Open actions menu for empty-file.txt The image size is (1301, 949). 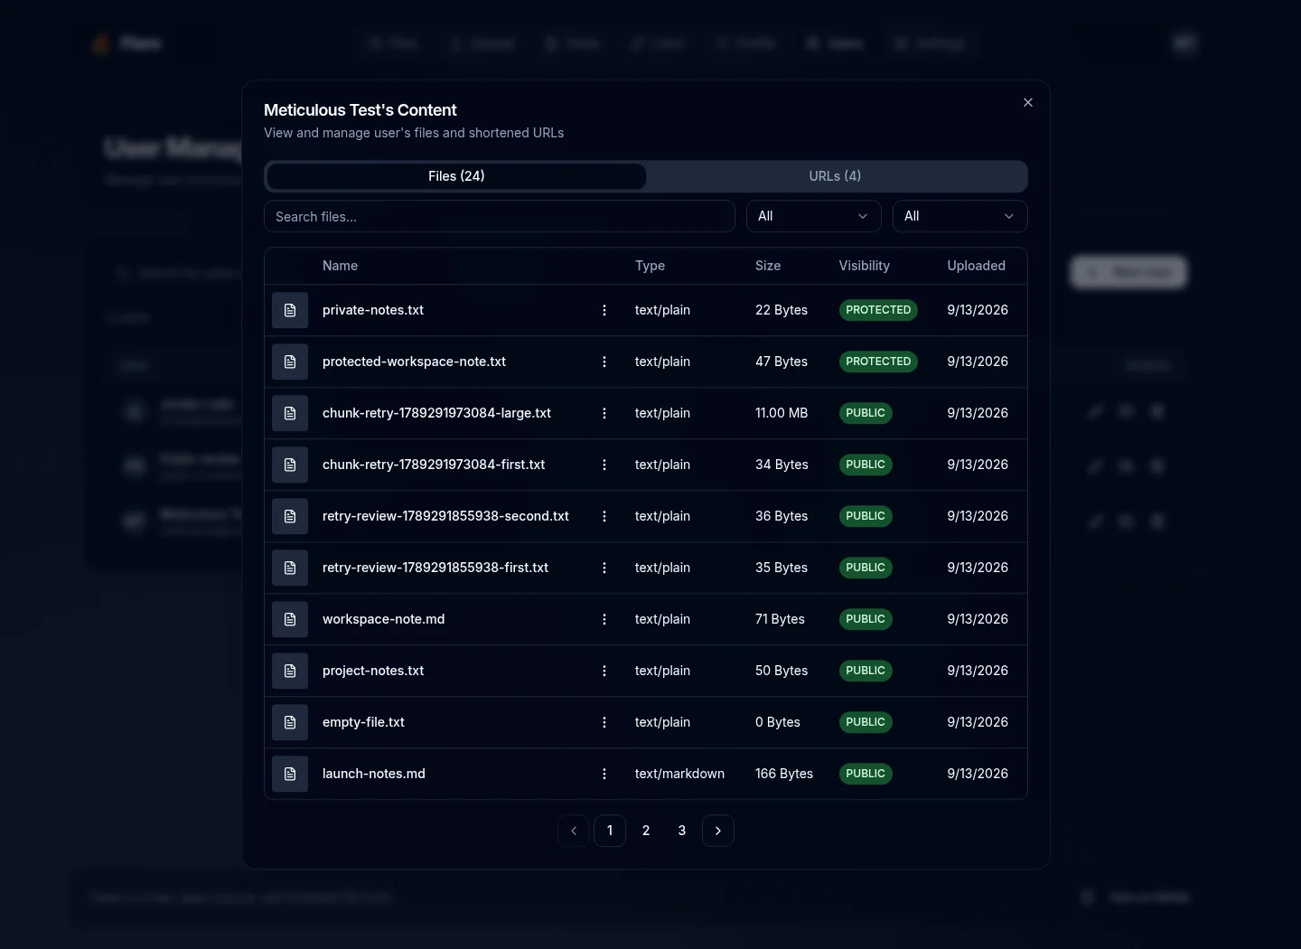[x=604, y=722]
